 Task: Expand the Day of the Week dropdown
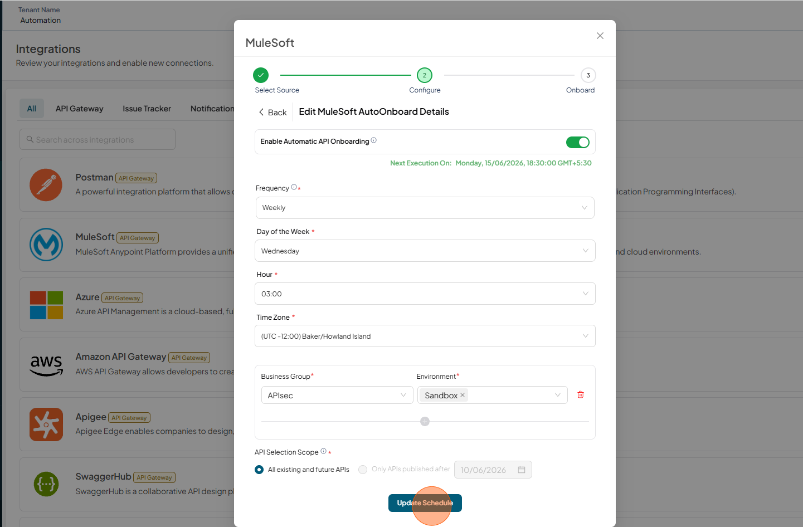tap(425, 251)
